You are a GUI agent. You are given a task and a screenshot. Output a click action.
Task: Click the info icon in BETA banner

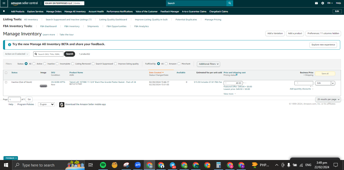(x=10, y=44)
